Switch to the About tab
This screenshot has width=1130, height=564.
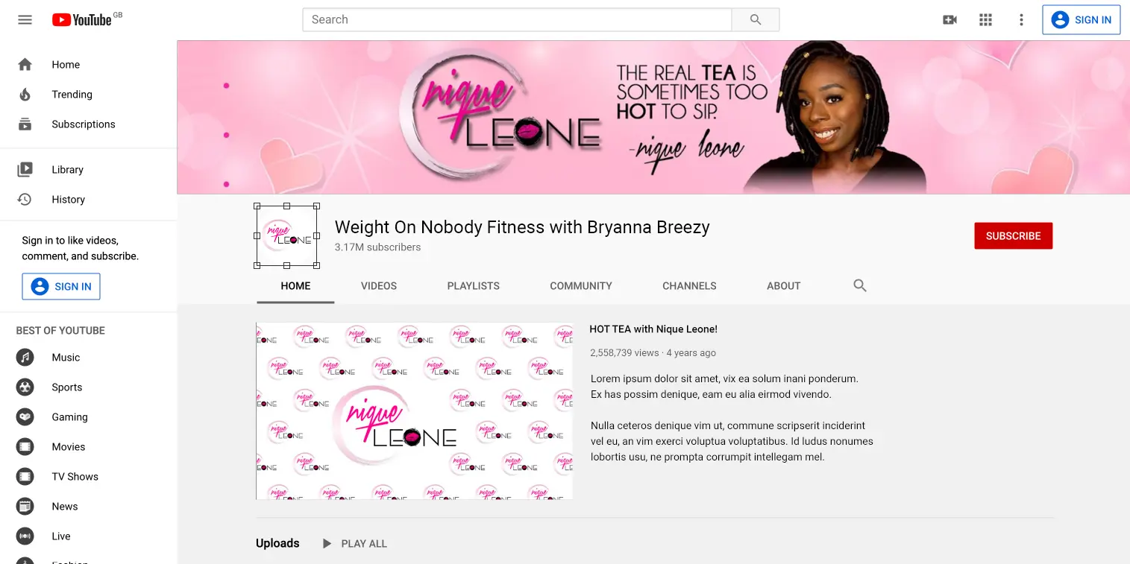tap(784, 286)
